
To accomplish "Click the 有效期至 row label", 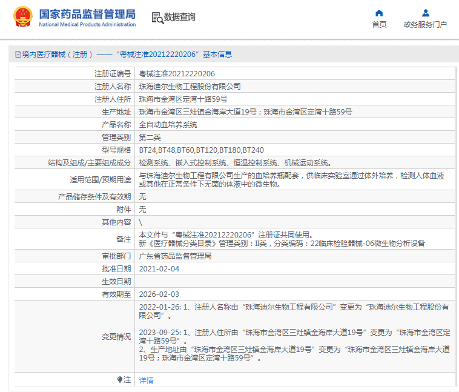I will pyautogui.click(x=116, y=294).
